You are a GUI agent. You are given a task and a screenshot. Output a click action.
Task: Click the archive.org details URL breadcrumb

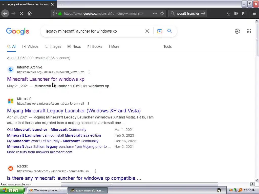(x=51, y=72)
